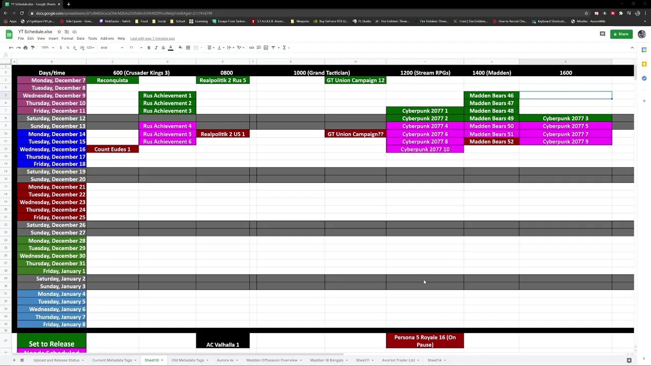Format as currency with the dollar icon
651x366 pixels.
click(x=61, y=48)
